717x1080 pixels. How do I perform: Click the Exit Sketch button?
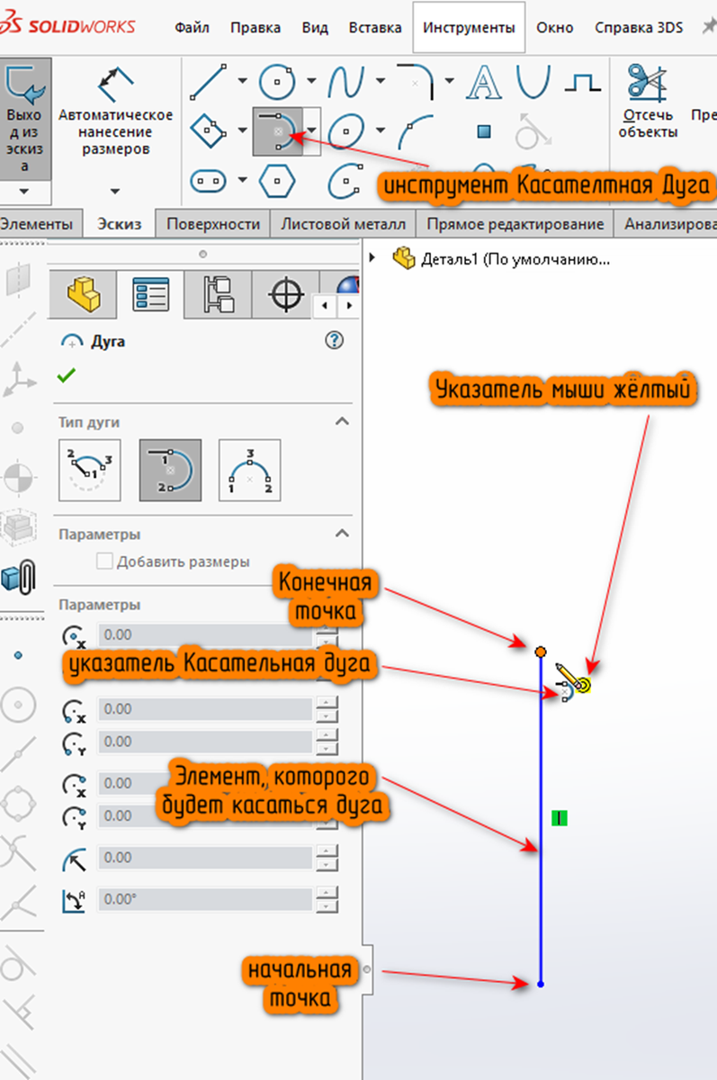[x=23, y=117]
